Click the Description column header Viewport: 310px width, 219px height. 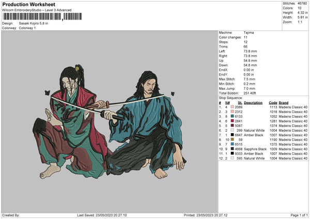pos(253,103)
